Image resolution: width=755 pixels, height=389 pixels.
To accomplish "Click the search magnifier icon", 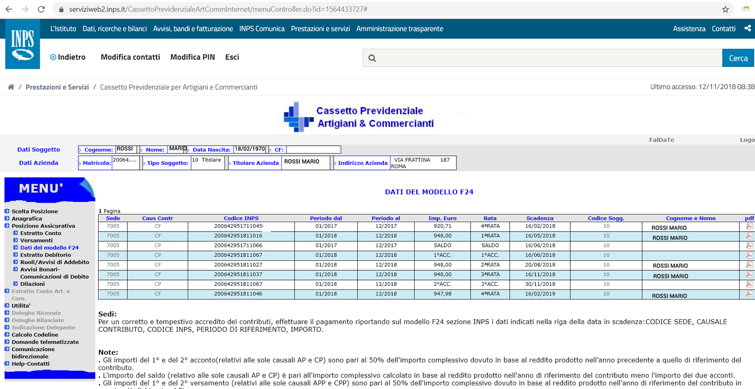I will click(x=372, y=58).
